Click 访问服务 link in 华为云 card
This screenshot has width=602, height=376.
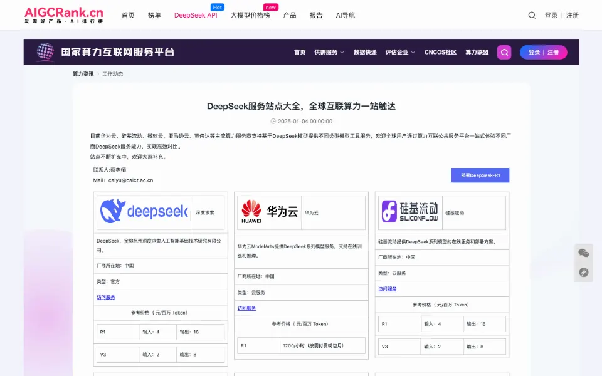(246, 308)
